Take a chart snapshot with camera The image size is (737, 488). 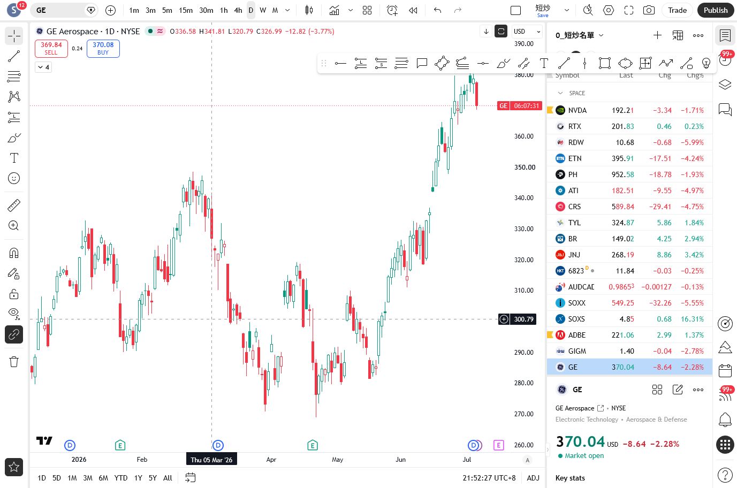click(x=649, y=10)
